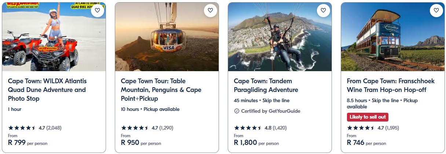
Task: Favorite the Table Mountain tour with heart
Action: pyautogui.click(x=210, y=10)
